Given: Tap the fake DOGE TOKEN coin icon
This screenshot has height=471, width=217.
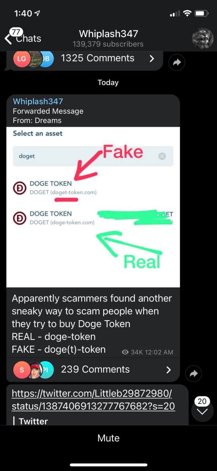Looking at the screenshot, I should tap(19, 188).
